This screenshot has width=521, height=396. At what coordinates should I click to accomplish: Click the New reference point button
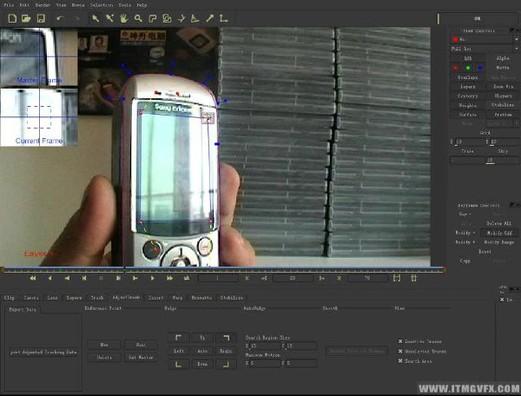point(104,345)
